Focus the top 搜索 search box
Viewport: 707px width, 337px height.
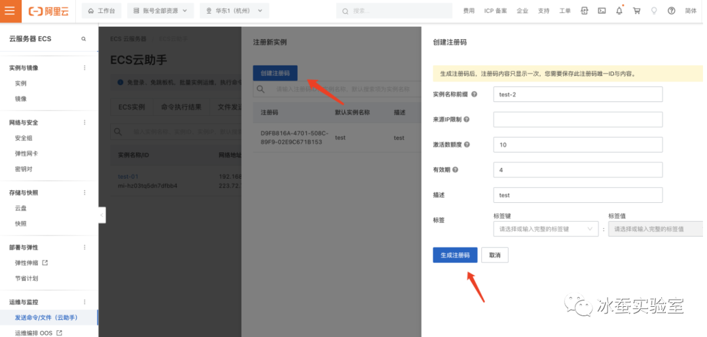tap(394, 11)
